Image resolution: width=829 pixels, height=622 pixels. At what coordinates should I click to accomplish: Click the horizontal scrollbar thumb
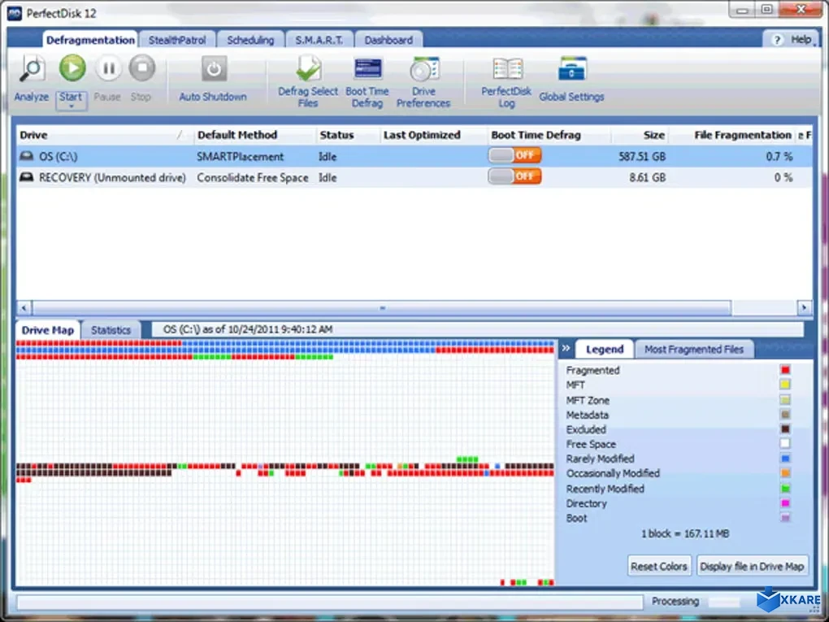click(x=382, y=307)
